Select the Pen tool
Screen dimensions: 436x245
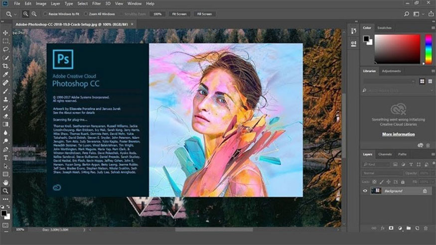pos(5,149)
